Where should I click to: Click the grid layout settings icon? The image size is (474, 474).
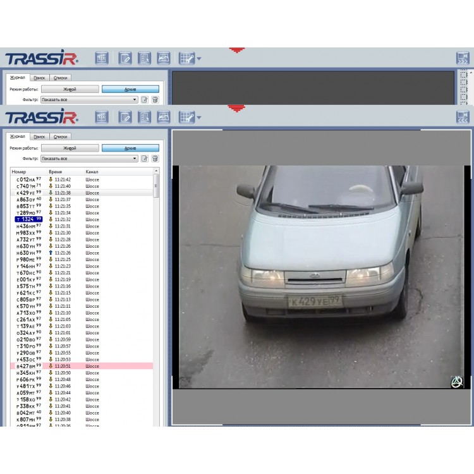pos(186,117)
